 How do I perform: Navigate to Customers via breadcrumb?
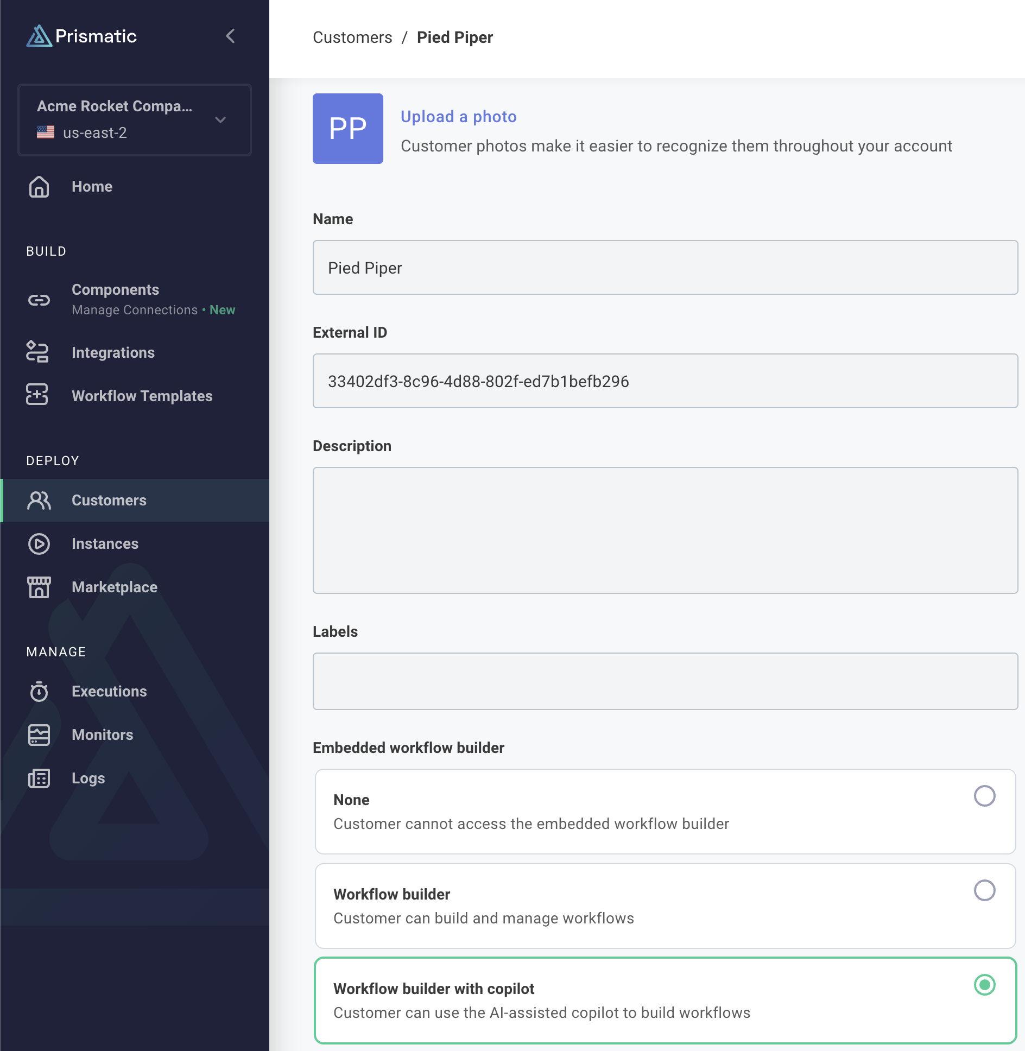pyautogui.click(x=352, y=37)
